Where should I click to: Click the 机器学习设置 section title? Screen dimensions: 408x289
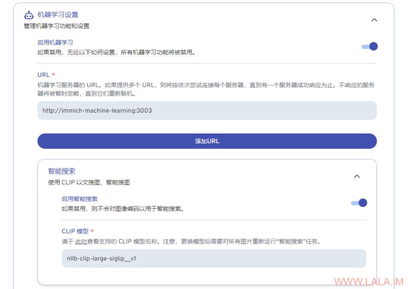pos(58,15)
